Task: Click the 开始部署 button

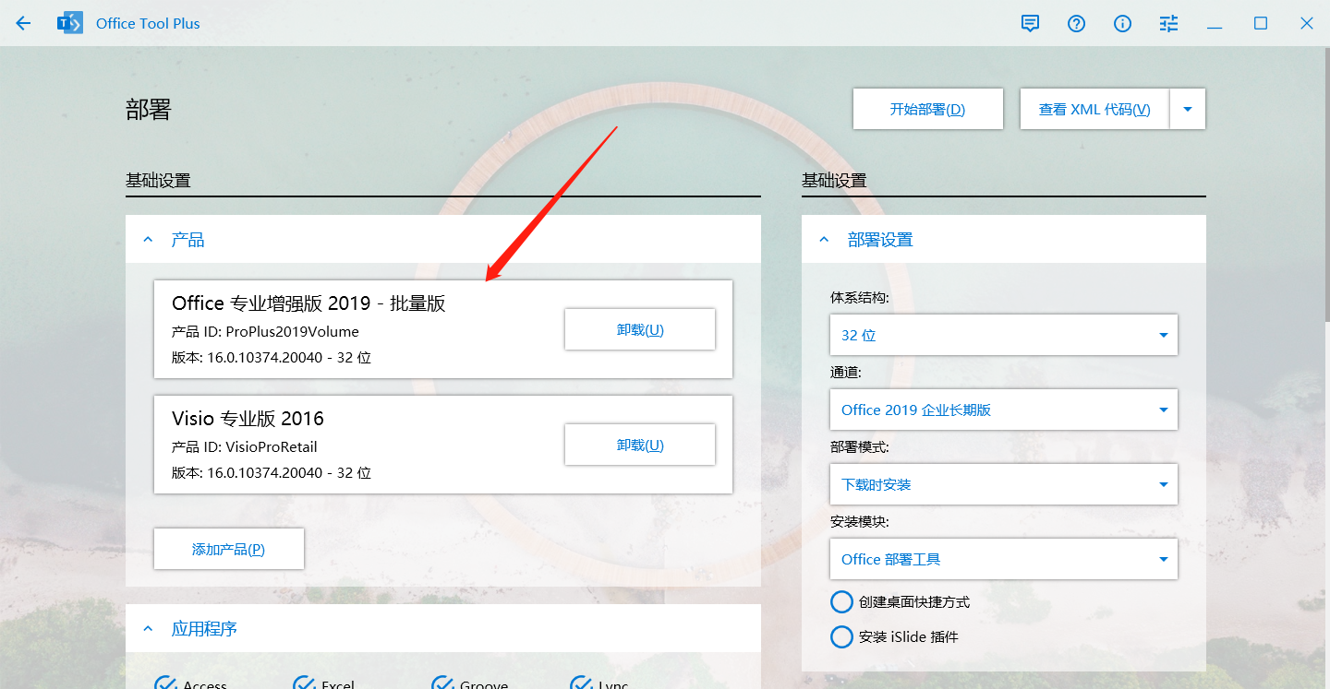Action: pos(927,109)
